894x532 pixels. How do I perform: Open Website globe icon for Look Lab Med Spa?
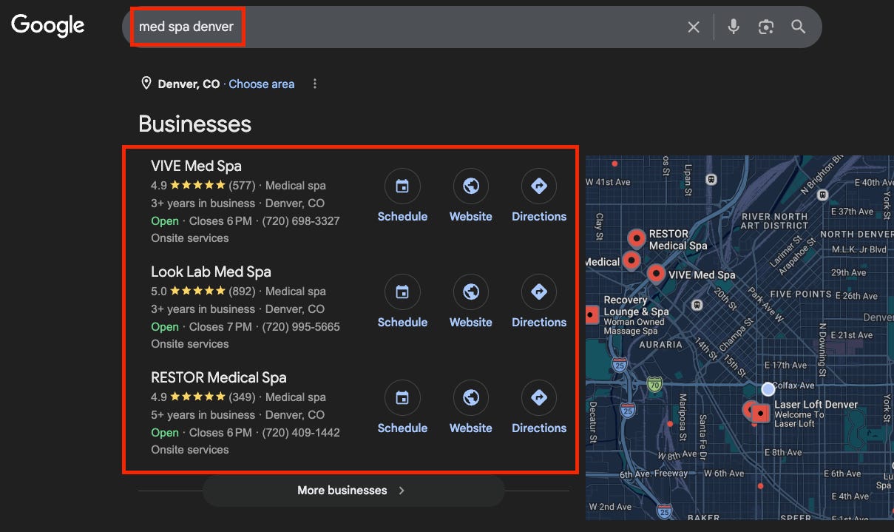471,292
